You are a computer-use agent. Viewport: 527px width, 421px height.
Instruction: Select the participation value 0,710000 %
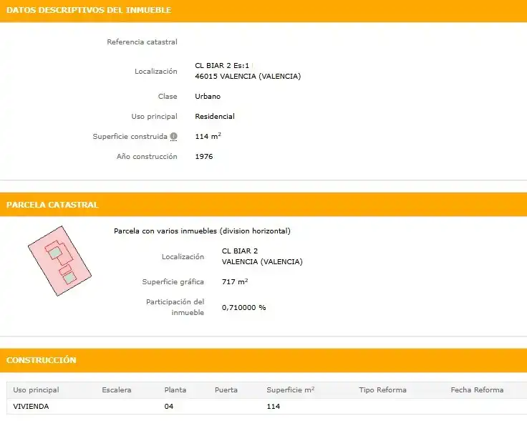pyautogui.click(x=243, y=307)
